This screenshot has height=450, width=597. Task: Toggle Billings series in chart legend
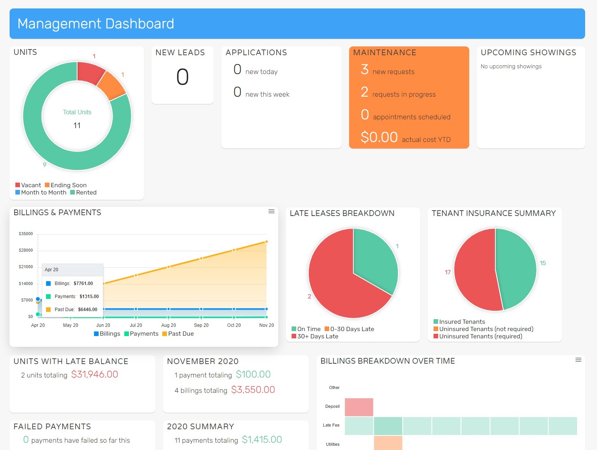(x=107, y=334)
